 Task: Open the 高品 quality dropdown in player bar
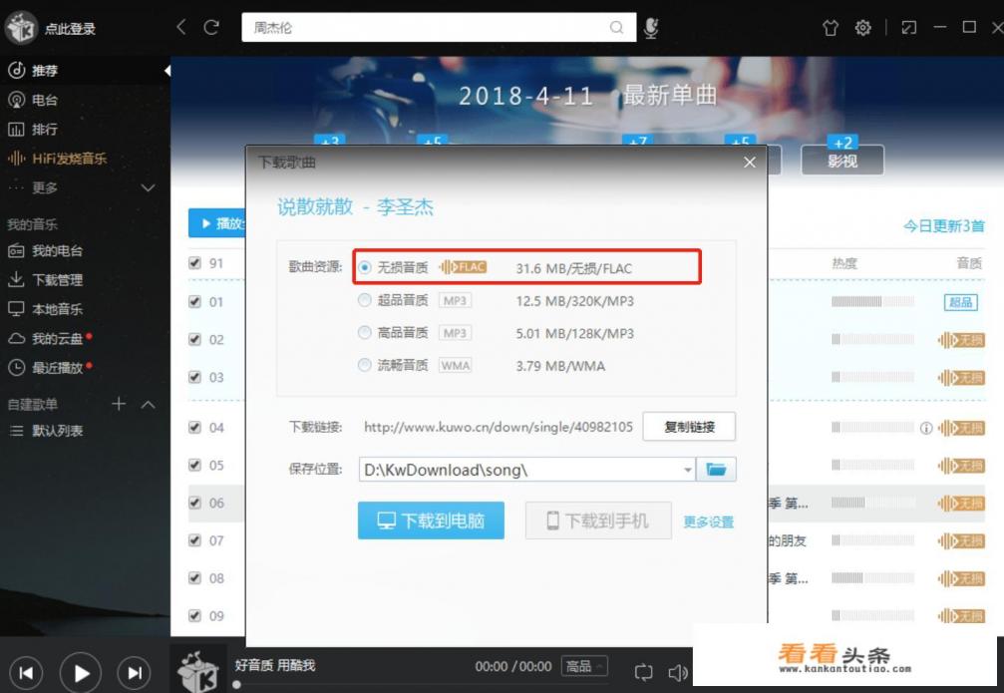(585, 666)
